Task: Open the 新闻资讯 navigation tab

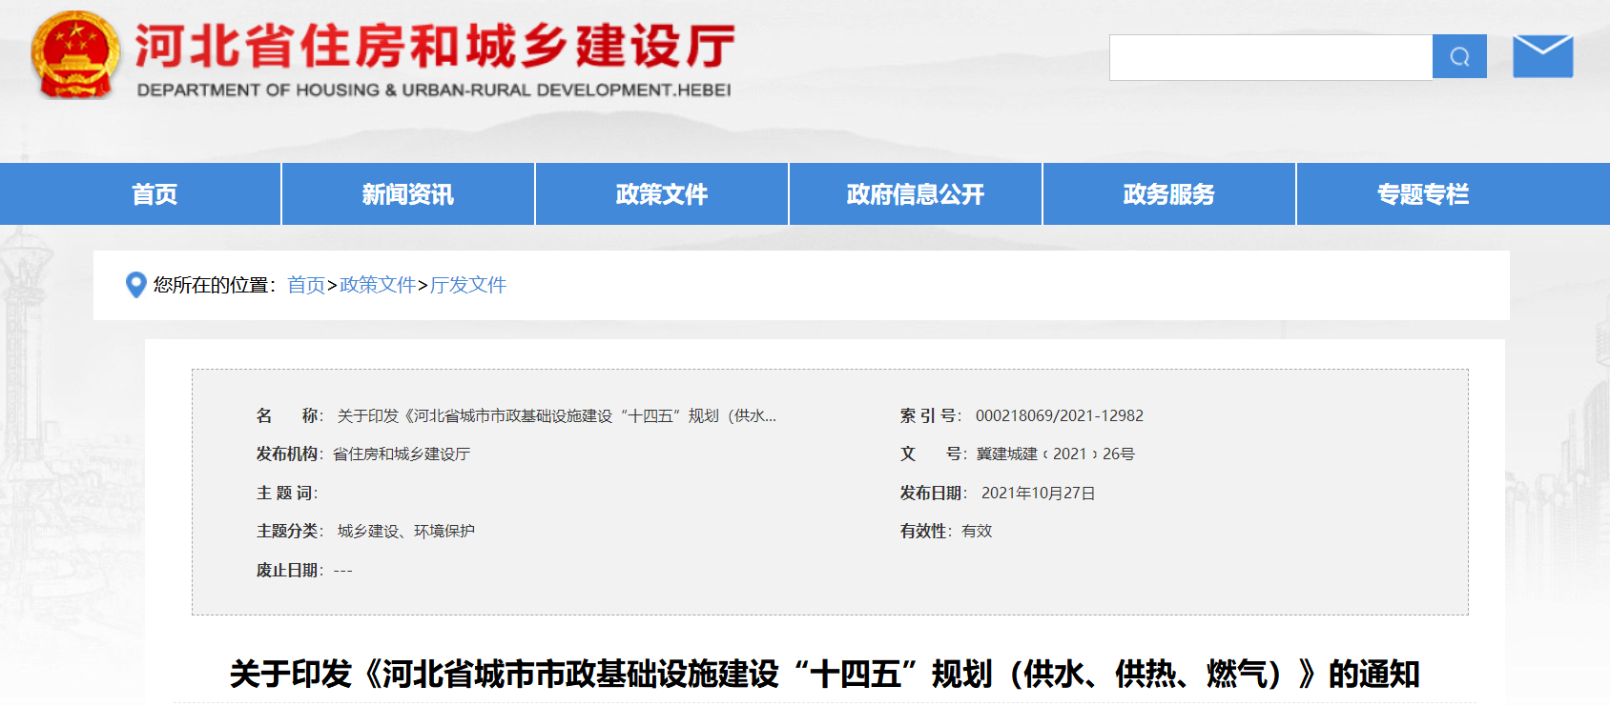Action: click(408, 194)
